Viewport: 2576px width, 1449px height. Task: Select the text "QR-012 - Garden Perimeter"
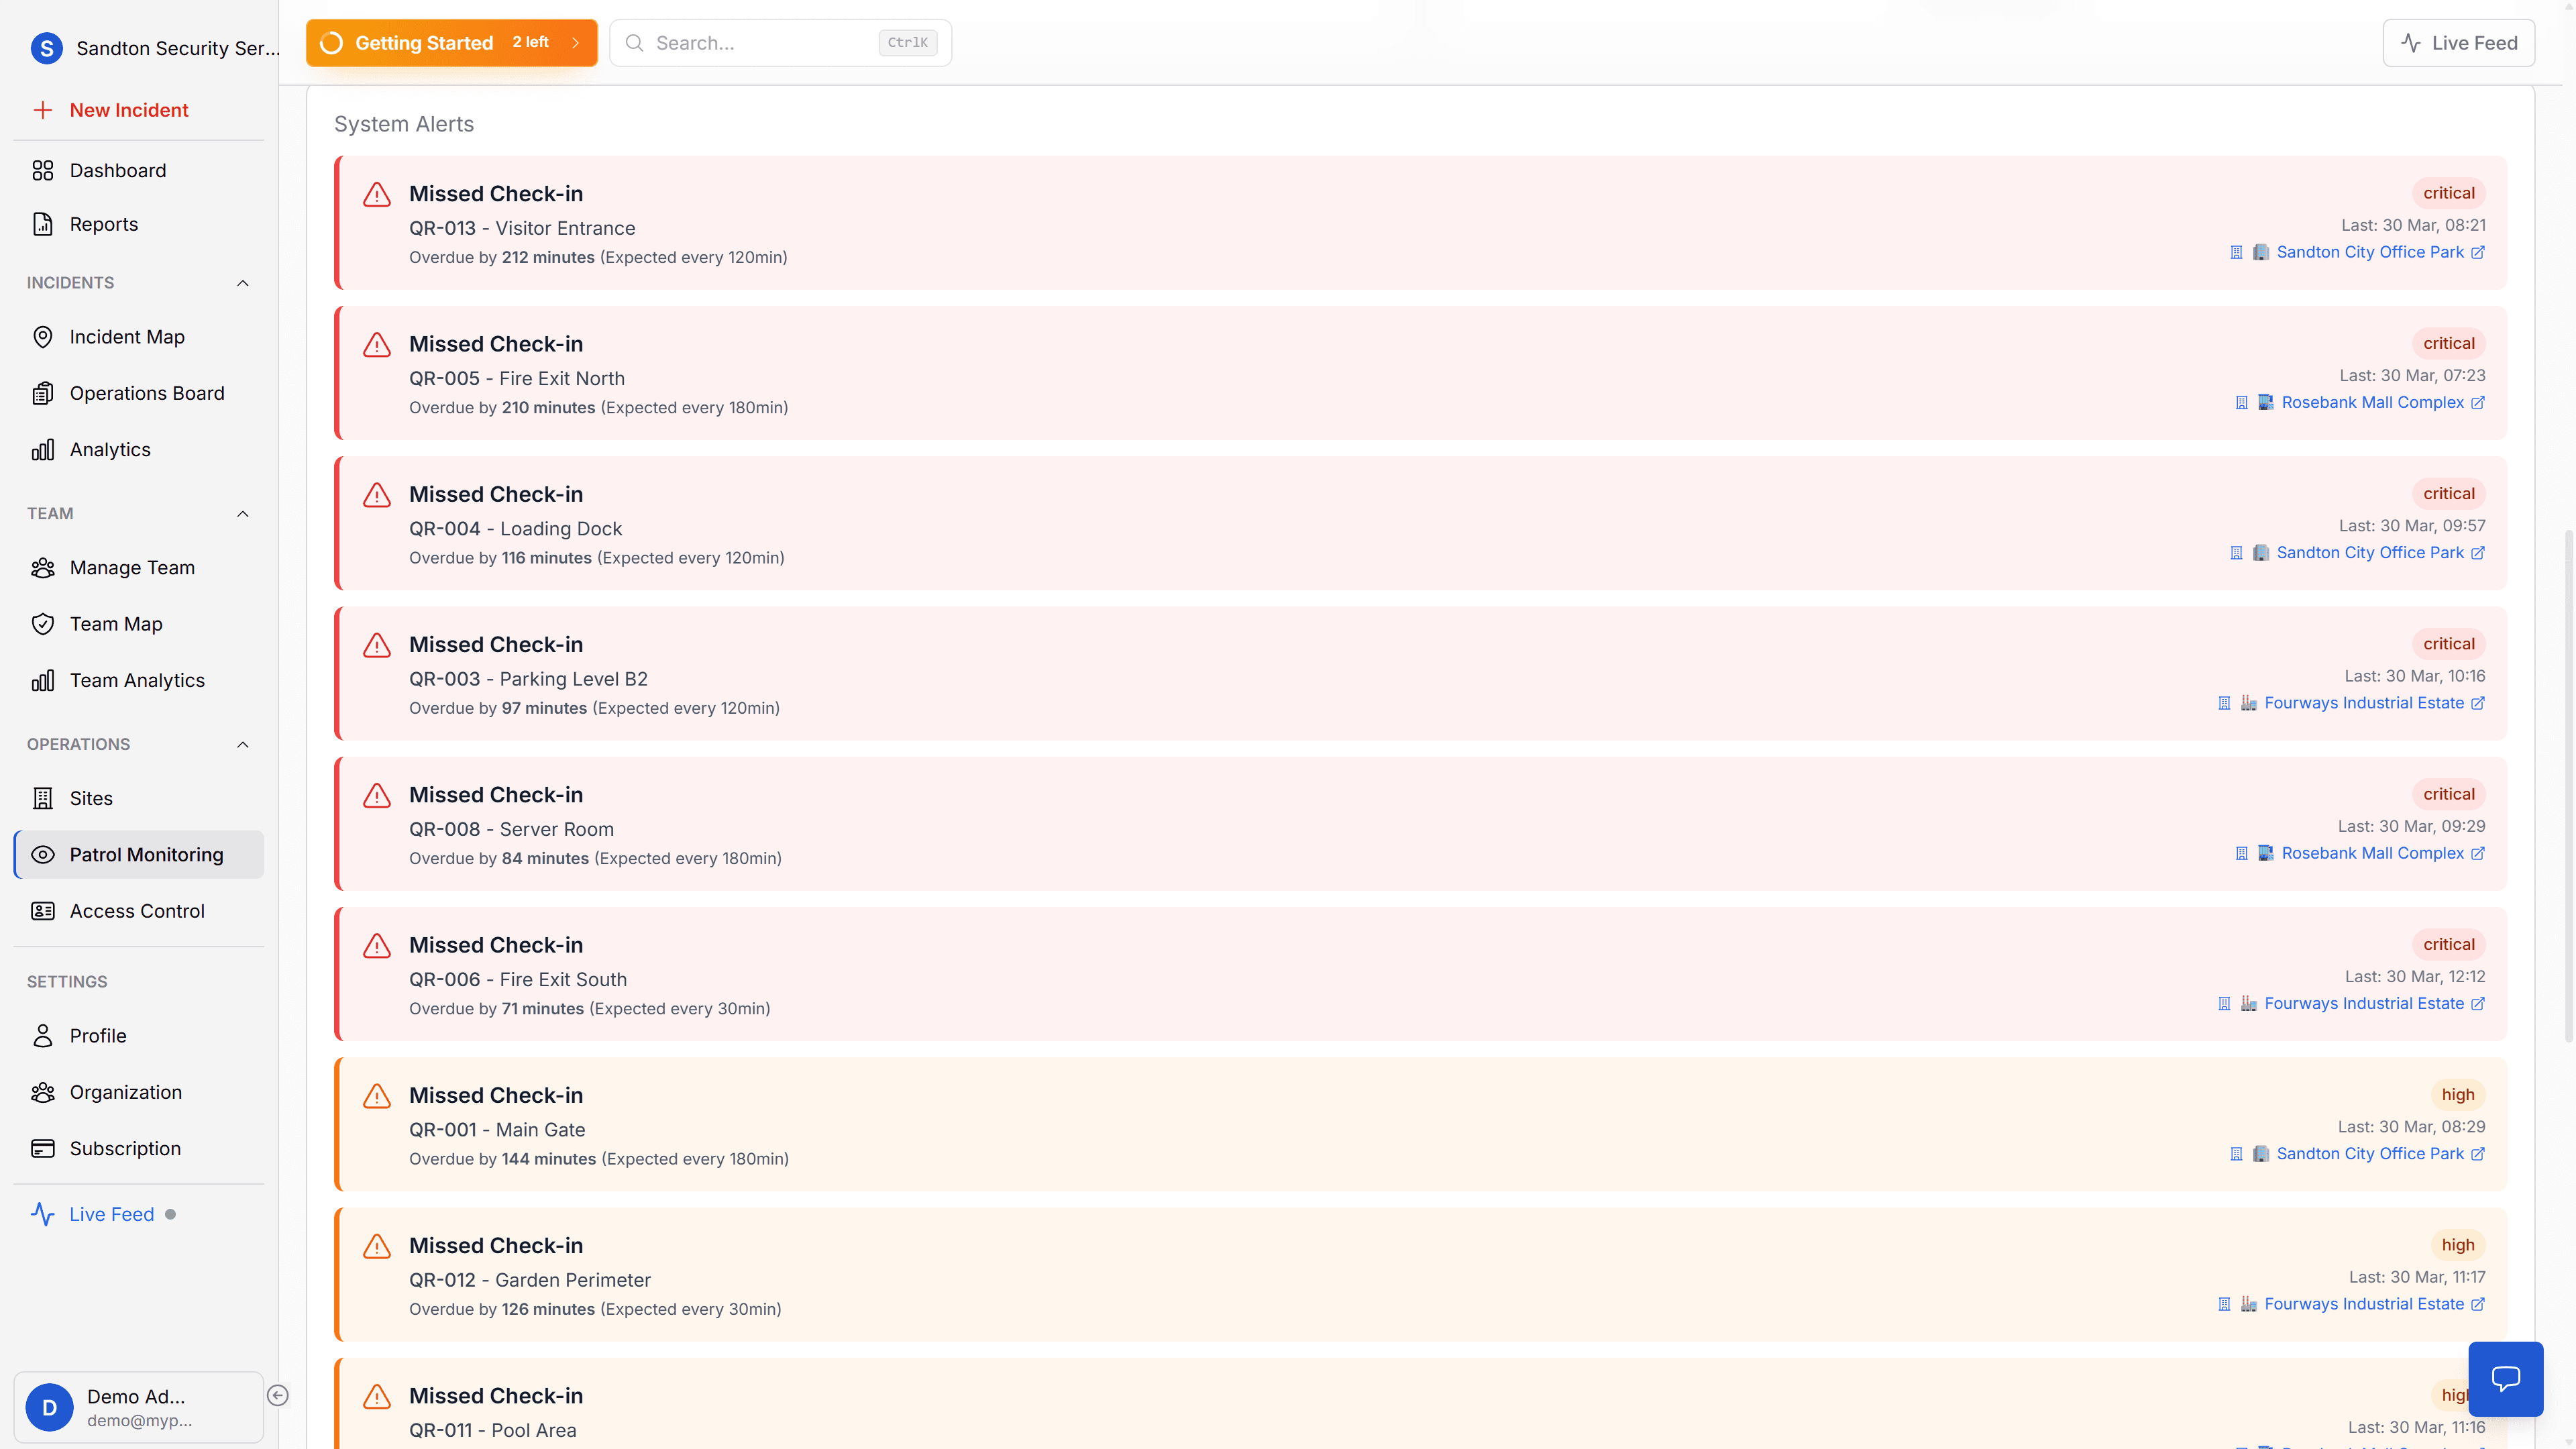[530, 1280]
